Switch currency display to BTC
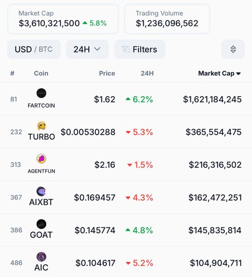Screen dimensions: 252x277 [45, 49]
